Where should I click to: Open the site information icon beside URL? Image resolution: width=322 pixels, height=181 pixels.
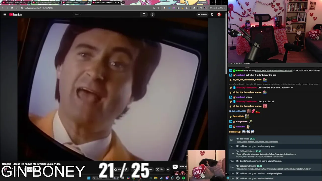tap(22, 8)
